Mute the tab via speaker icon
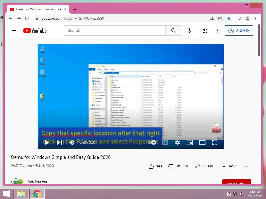This screenshot has width=266, height=199. point(59,9)
